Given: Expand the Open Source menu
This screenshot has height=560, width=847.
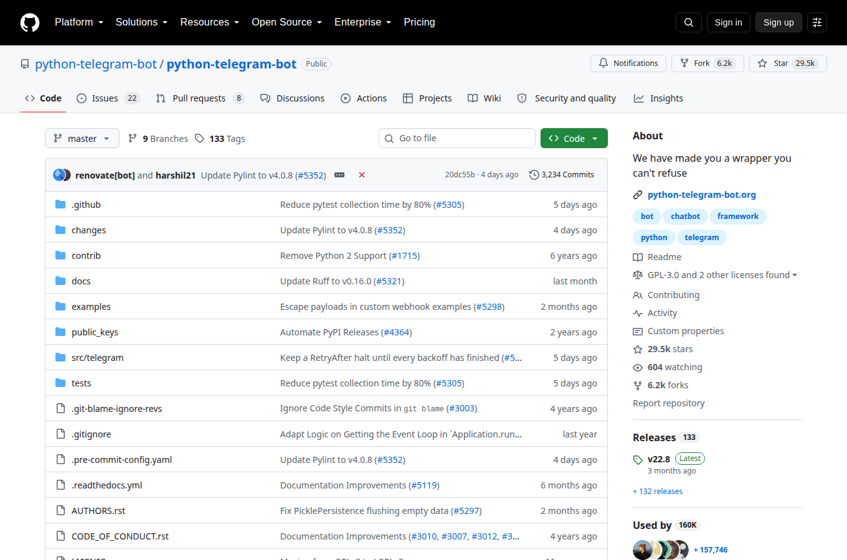Looking at the screenshot, I should [x=287, y=22].
